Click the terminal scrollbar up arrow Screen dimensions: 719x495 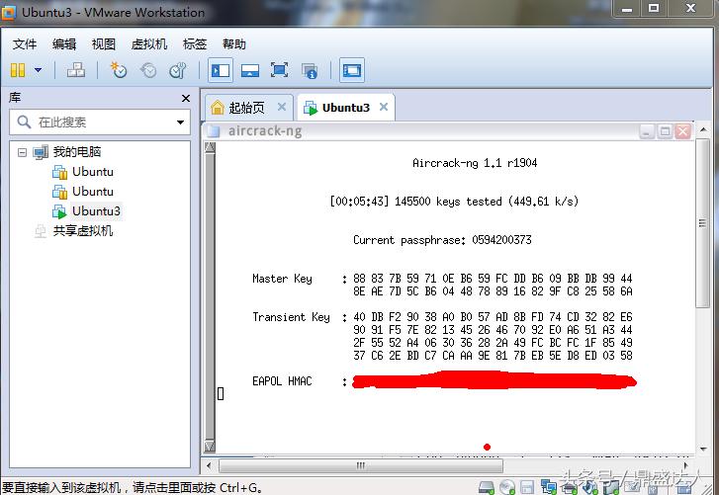pos(210,147)
